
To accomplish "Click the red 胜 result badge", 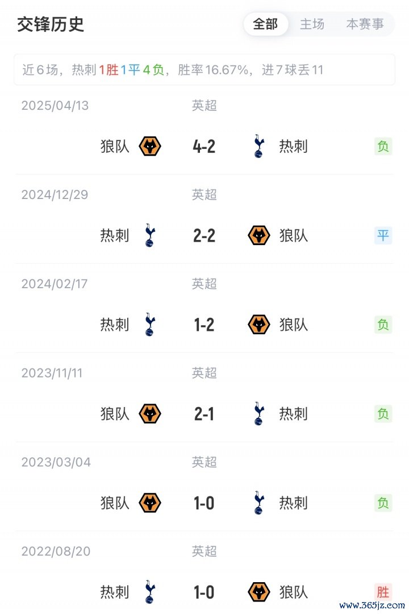I will pos(383,592).
